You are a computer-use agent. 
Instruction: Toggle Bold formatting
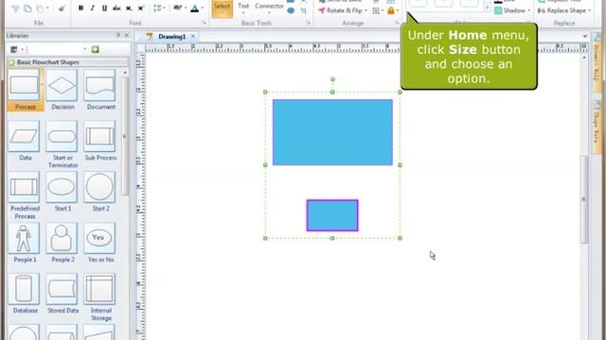[80, 8]
